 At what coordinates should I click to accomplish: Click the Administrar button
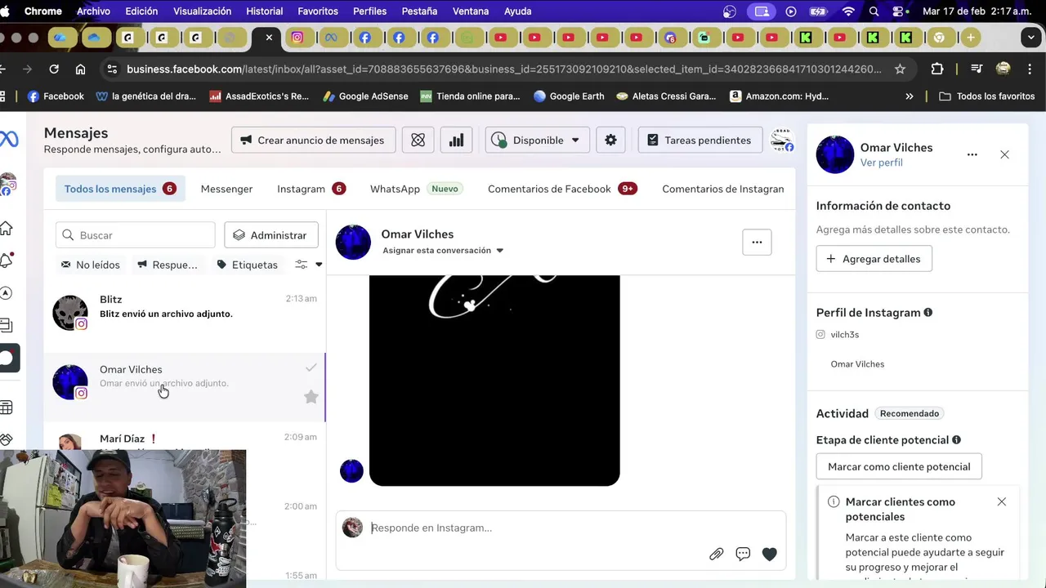pos(270,235)
